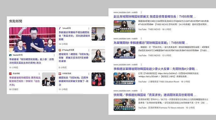Viewport: 216px width, 120px height.
Task: Play the 13:11 少康戰情室 video preview
Action: click(124, 78)
